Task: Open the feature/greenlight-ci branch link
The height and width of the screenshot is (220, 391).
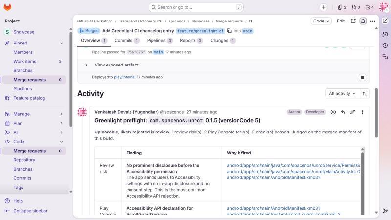Action: (200, 31)
